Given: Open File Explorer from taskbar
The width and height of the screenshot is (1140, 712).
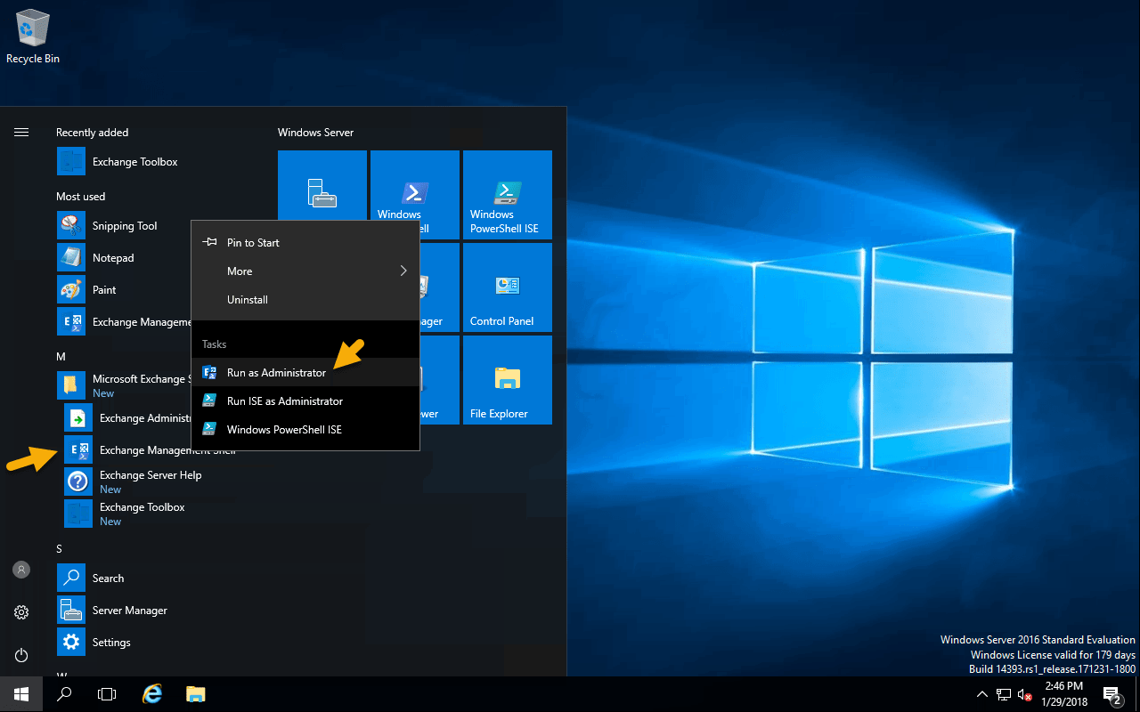Looking at the screenshot, I should click(x=196, y=694).
